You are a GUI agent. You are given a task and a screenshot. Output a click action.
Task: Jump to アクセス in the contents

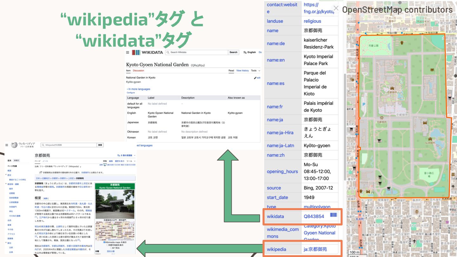(x=11, y=234)
